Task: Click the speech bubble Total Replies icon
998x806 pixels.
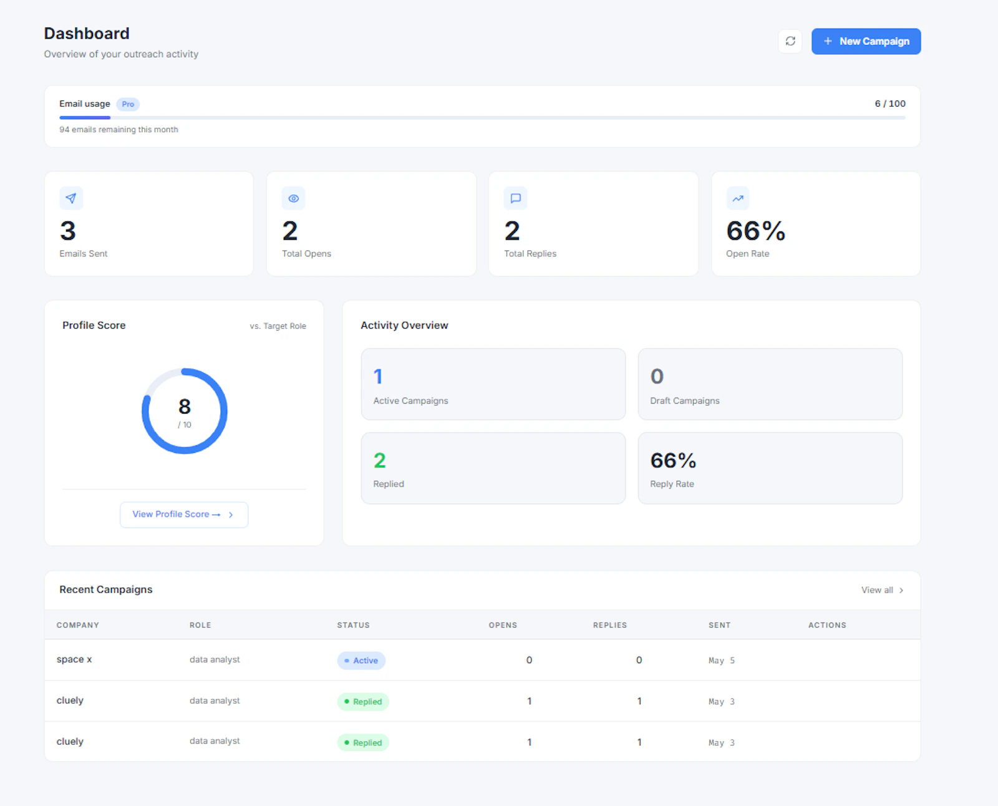Action: pos(515,198)
